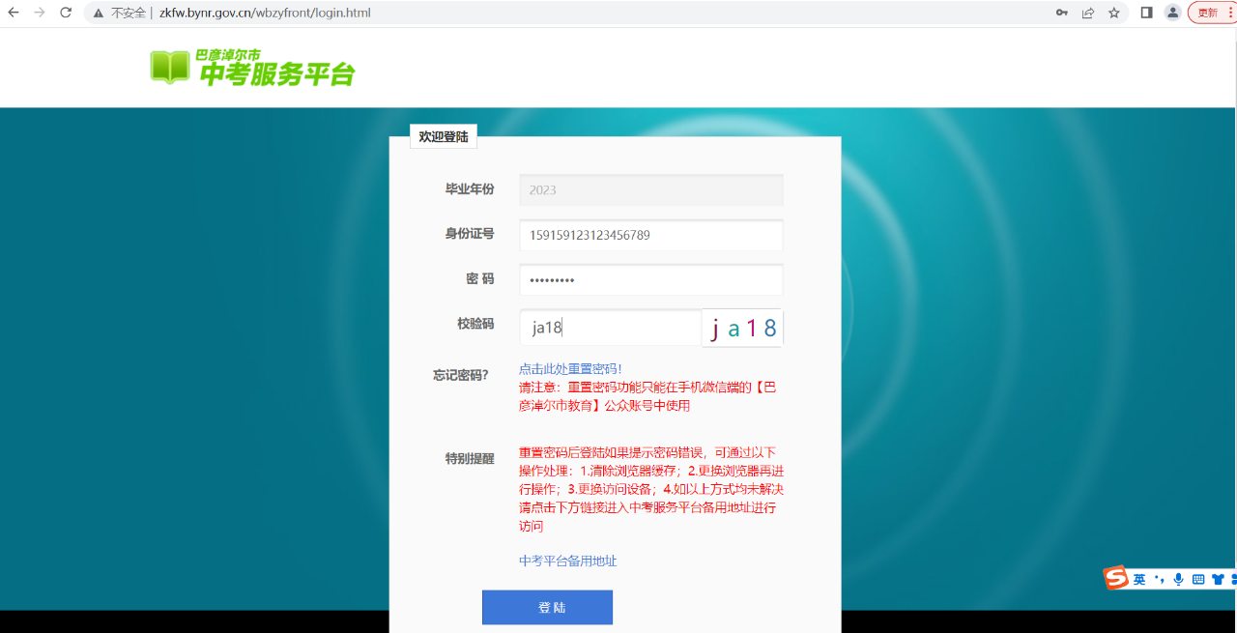Toggle Sogou 英 language mode
Image resolution: width=1237 pixels, height=633 pixels.
tap(1139, 579)
